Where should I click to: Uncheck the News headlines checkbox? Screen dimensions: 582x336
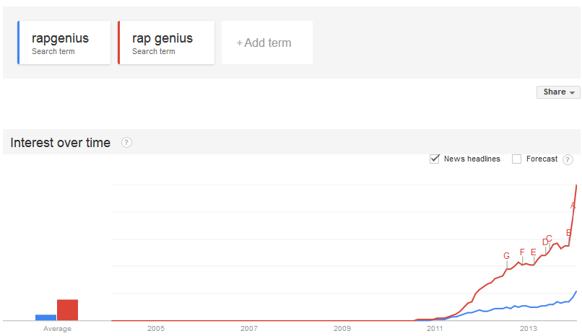[435, 159]
